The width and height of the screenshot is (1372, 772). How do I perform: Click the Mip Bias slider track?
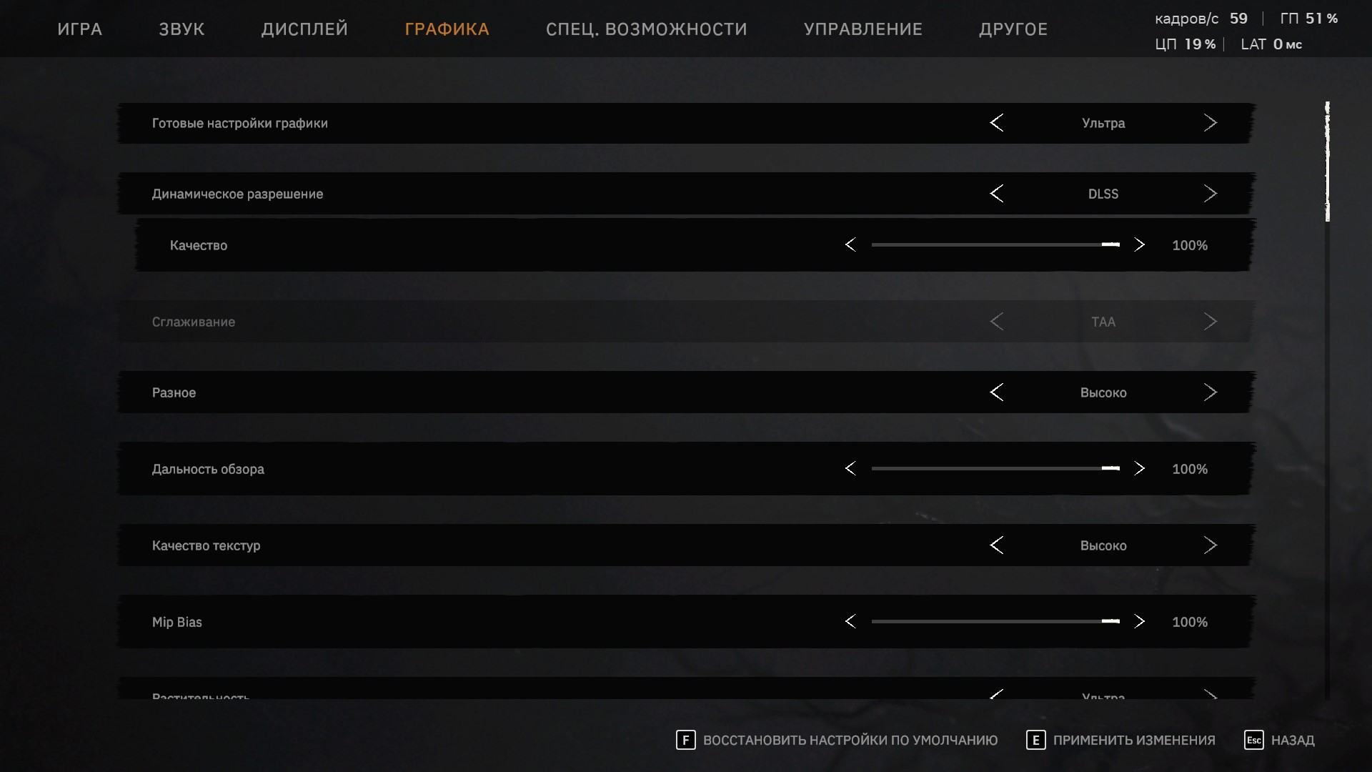[995, 622]
